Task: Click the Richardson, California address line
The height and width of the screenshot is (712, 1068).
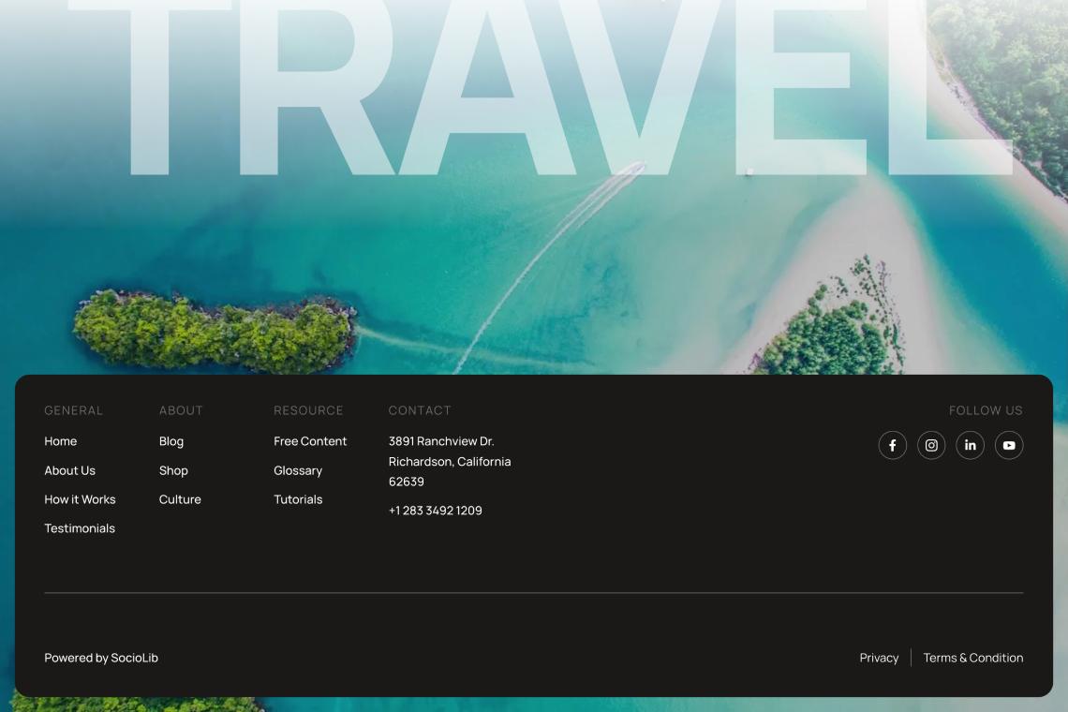Action: tap(450, 462)
